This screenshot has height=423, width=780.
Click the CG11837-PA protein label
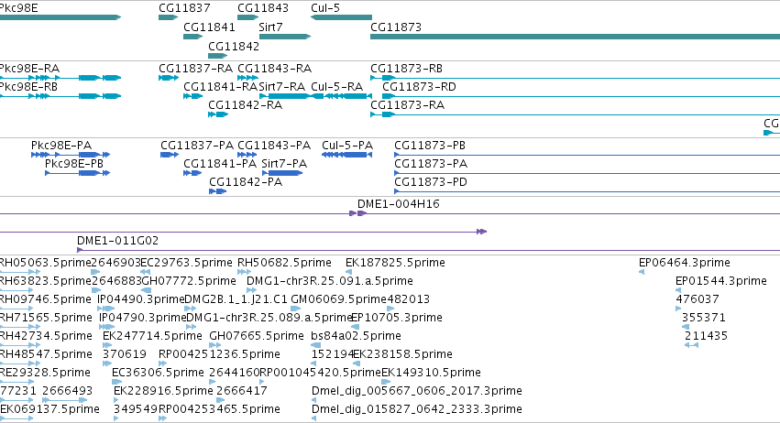point(197,146)
